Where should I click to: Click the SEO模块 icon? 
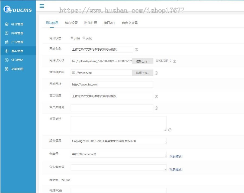tap(7, 60)
